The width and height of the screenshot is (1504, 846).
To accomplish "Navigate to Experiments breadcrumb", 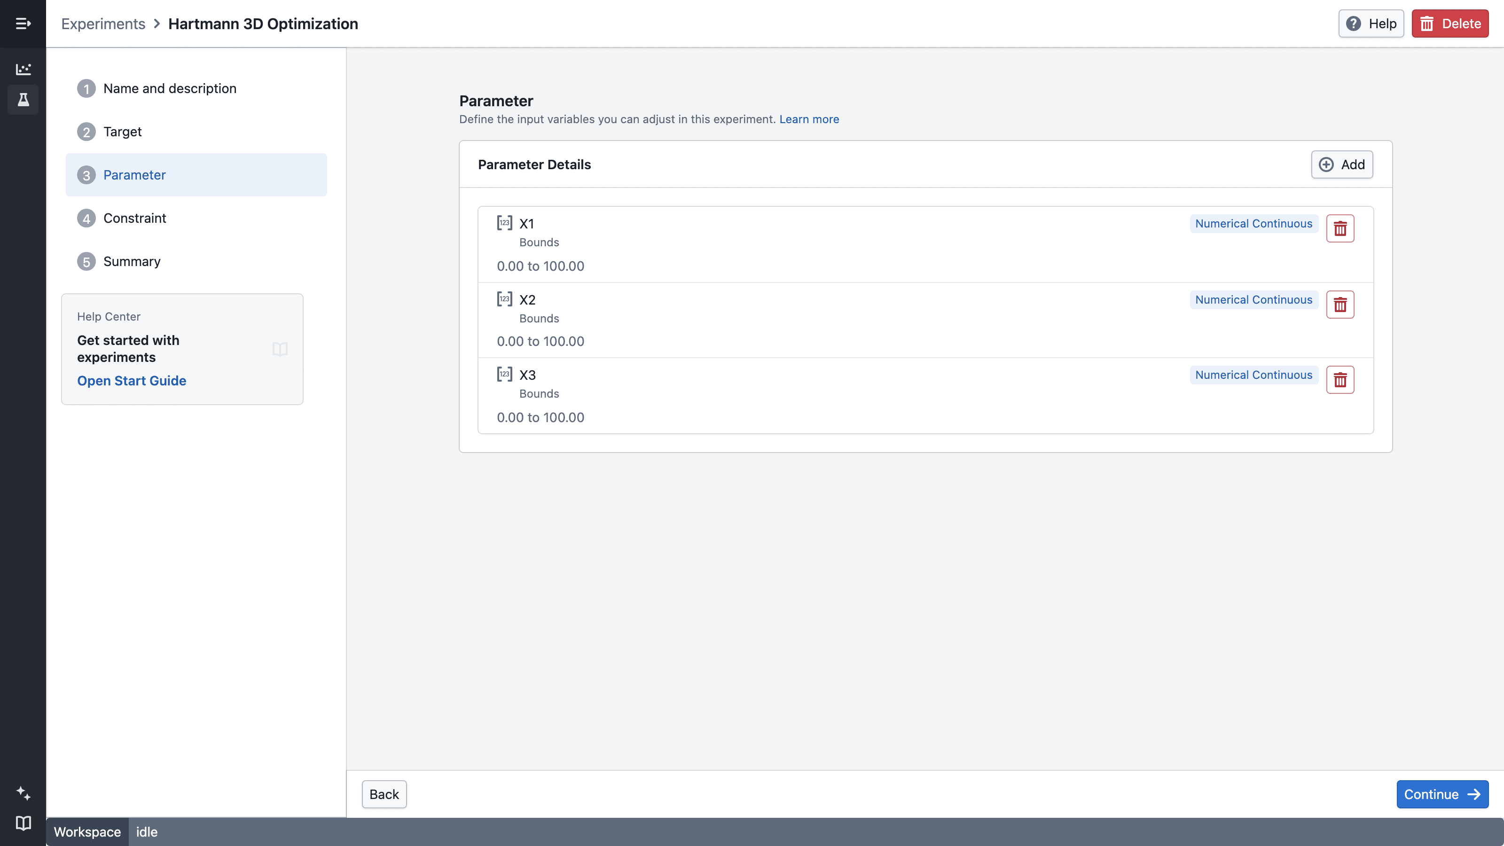I will [x=103, y=24].
